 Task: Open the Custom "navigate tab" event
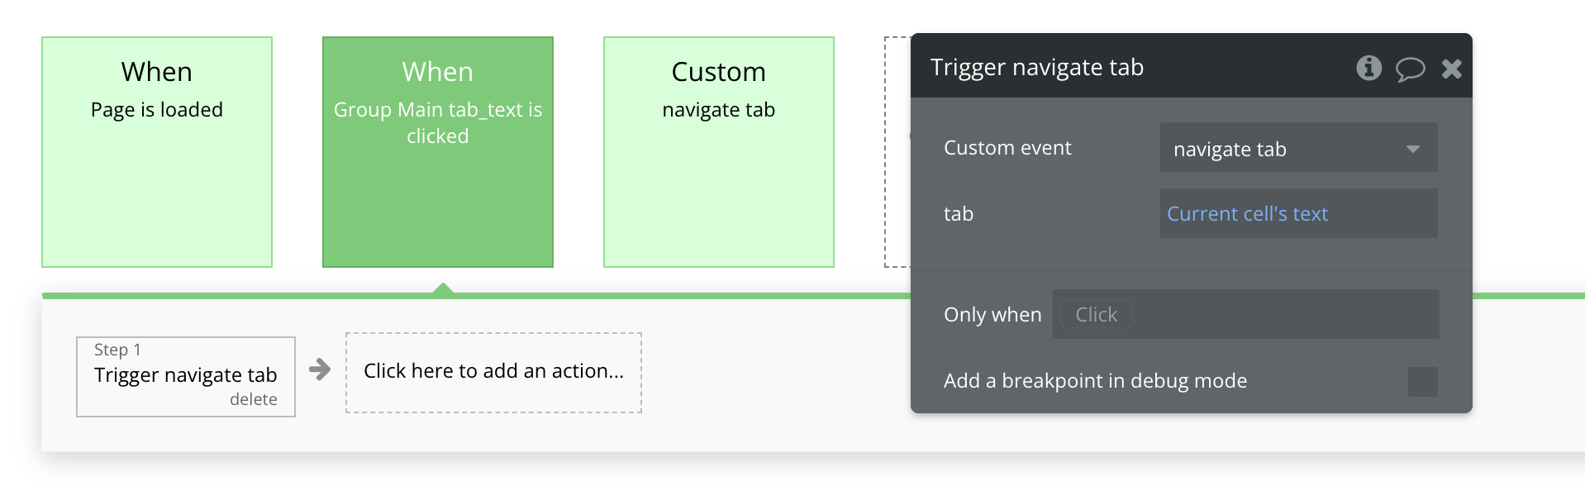[719, 152]
